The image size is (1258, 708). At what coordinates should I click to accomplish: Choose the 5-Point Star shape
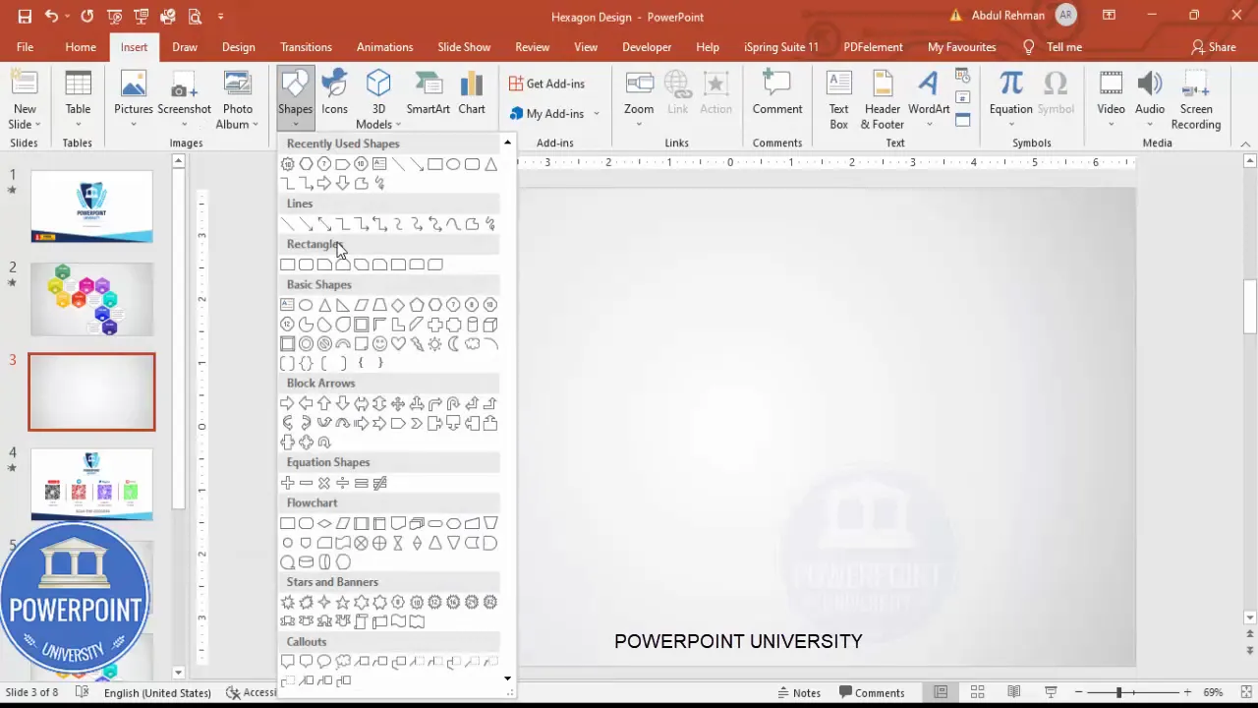[342, 602]
